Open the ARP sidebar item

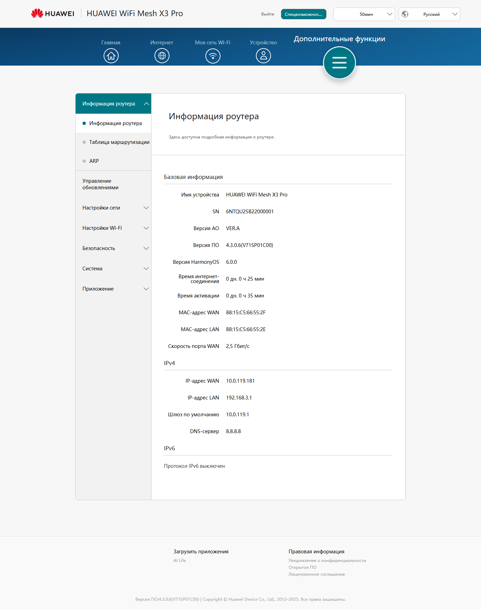113,161
